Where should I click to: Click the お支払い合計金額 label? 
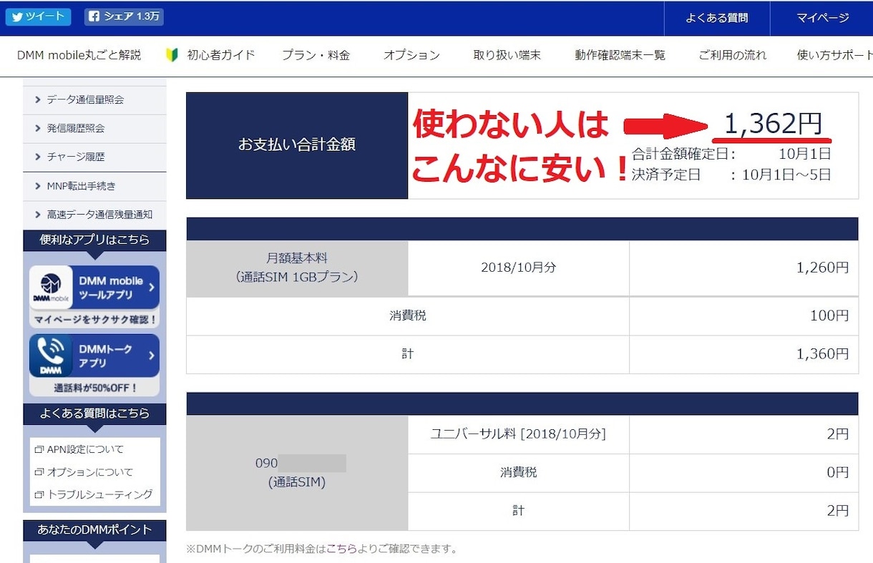297,145
